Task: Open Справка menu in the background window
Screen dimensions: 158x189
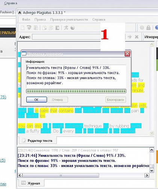Action: click(x=11, y=3)
